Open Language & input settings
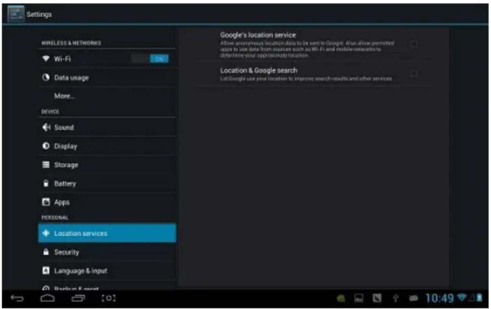The width and height of the screenshot is (491, 309). 107,270
